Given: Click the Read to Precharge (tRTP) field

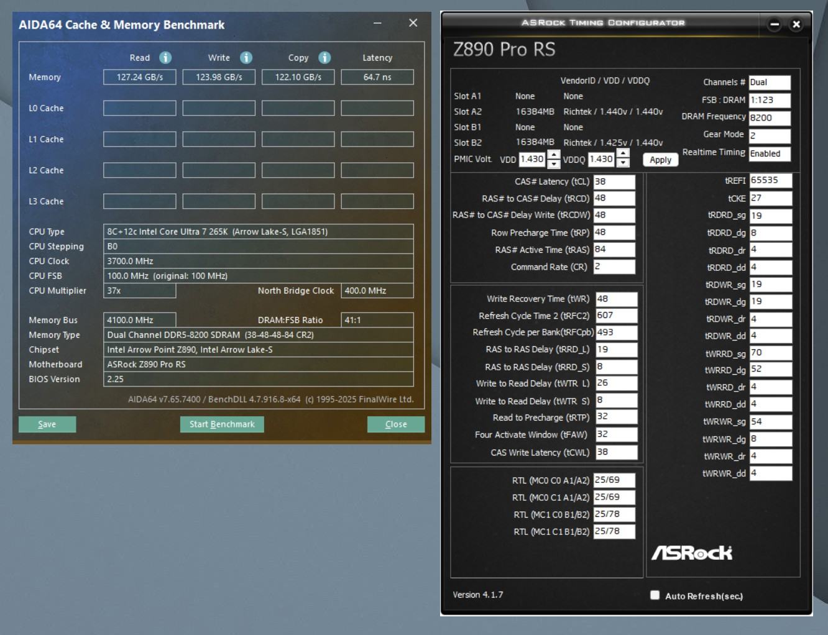Looking at the screenshot, I should pyautogui.click(x=617, y=417).
